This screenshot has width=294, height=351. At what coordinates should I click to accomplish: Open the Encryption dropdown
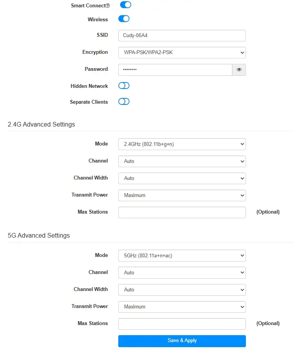(x=182, y=53)
